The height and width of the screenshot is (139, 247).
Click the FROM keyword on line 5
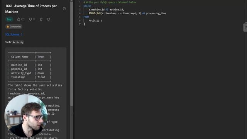tap(86, 17)
